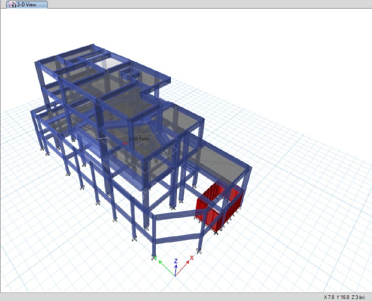This screenshot has height=301, width=372.
Task: Click the white slab opening on the roof
Action: click(109, 64)
